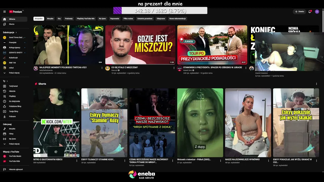Open the Do obejrzenia list
This screenshot has height=182, width=324.
tap(14, 101)
